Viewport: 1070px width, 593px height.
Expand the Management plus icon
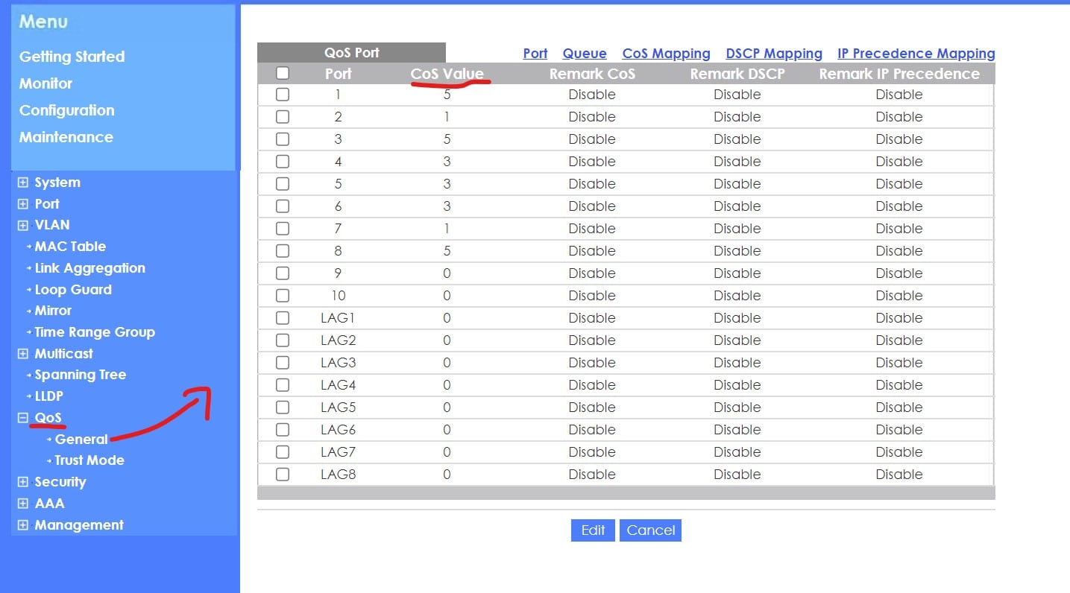coord(23,525)
